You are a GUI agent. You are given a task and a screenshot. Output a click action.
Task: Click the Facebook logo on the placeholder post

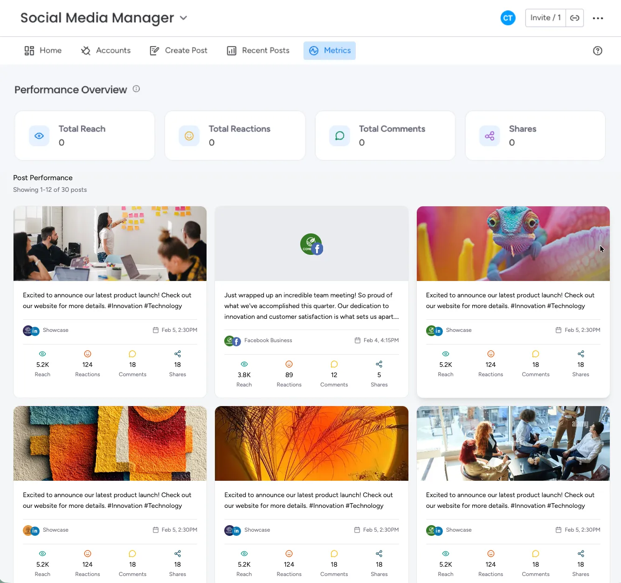click(317, 249)
